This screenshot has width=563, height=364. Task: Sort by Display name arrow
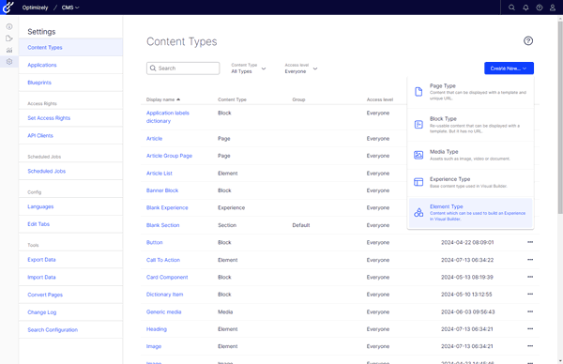click(178, 99)
